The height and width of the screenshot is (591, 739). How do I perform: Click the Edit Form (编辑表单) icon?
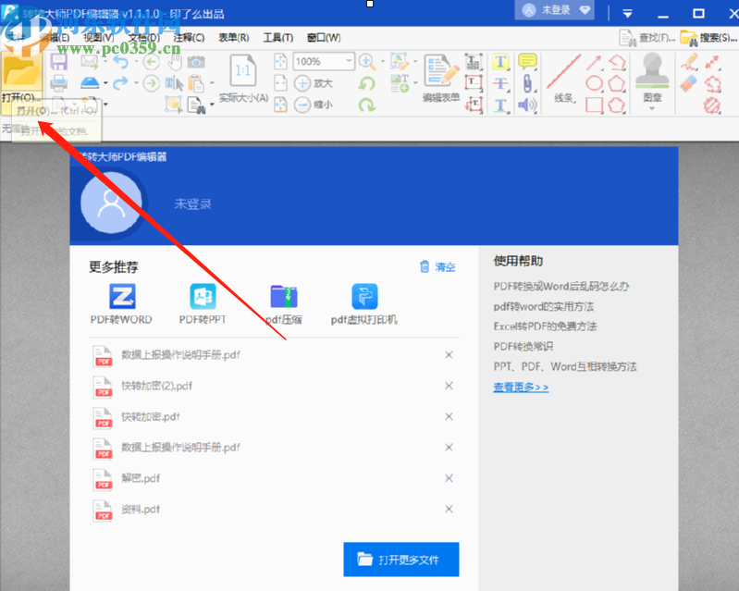point(441,70)
